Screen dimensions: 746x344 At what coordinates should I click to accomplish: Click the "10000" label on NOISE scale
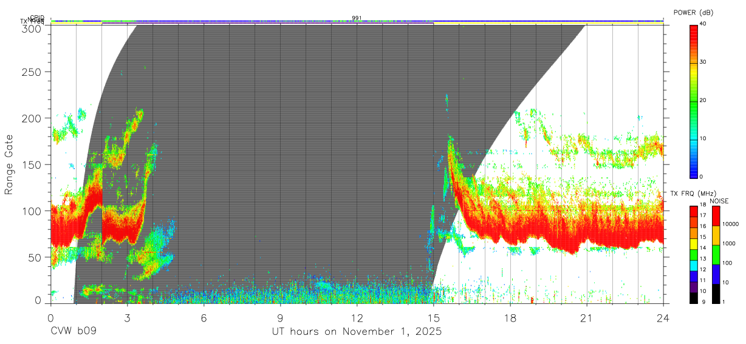(730, 224)
